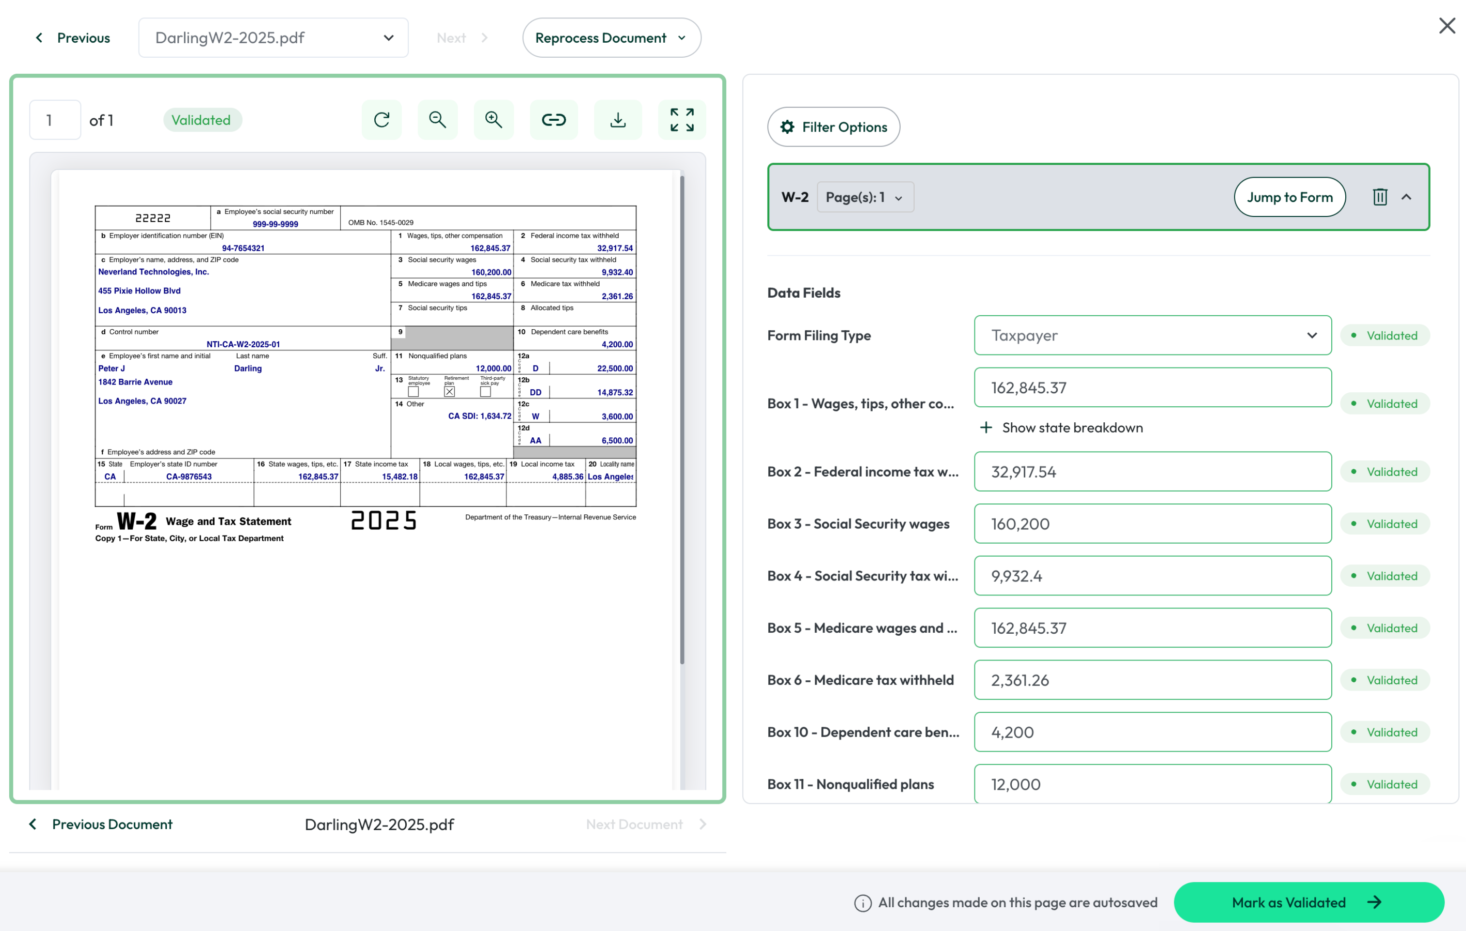This screenshot has width=1466, height=931.
Task: Open the Filter Options gear button
Action: 833,127
